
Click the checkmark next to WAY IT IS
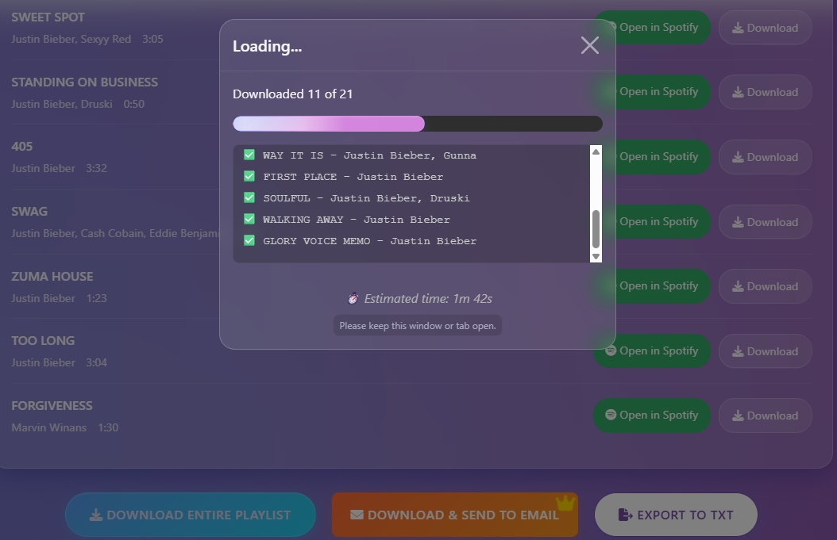[x=249, y=155]
